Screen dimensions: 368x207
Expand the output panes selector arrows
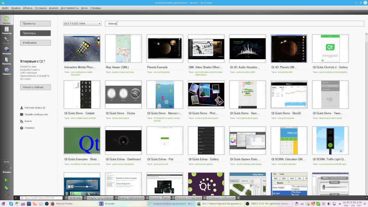238,198
